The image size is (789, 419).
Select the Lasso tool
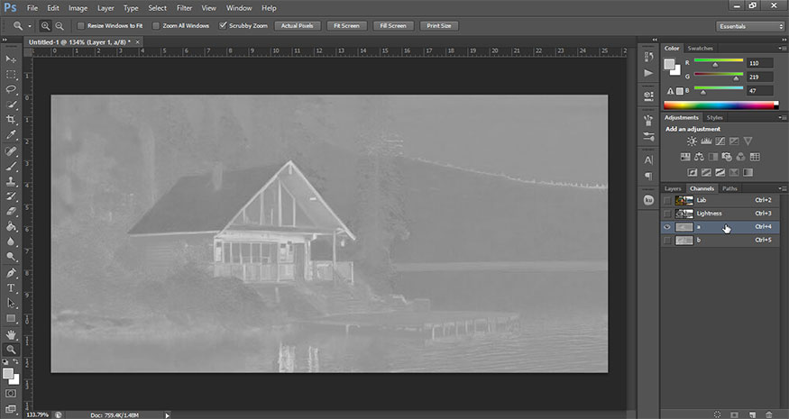coord(12,90)
